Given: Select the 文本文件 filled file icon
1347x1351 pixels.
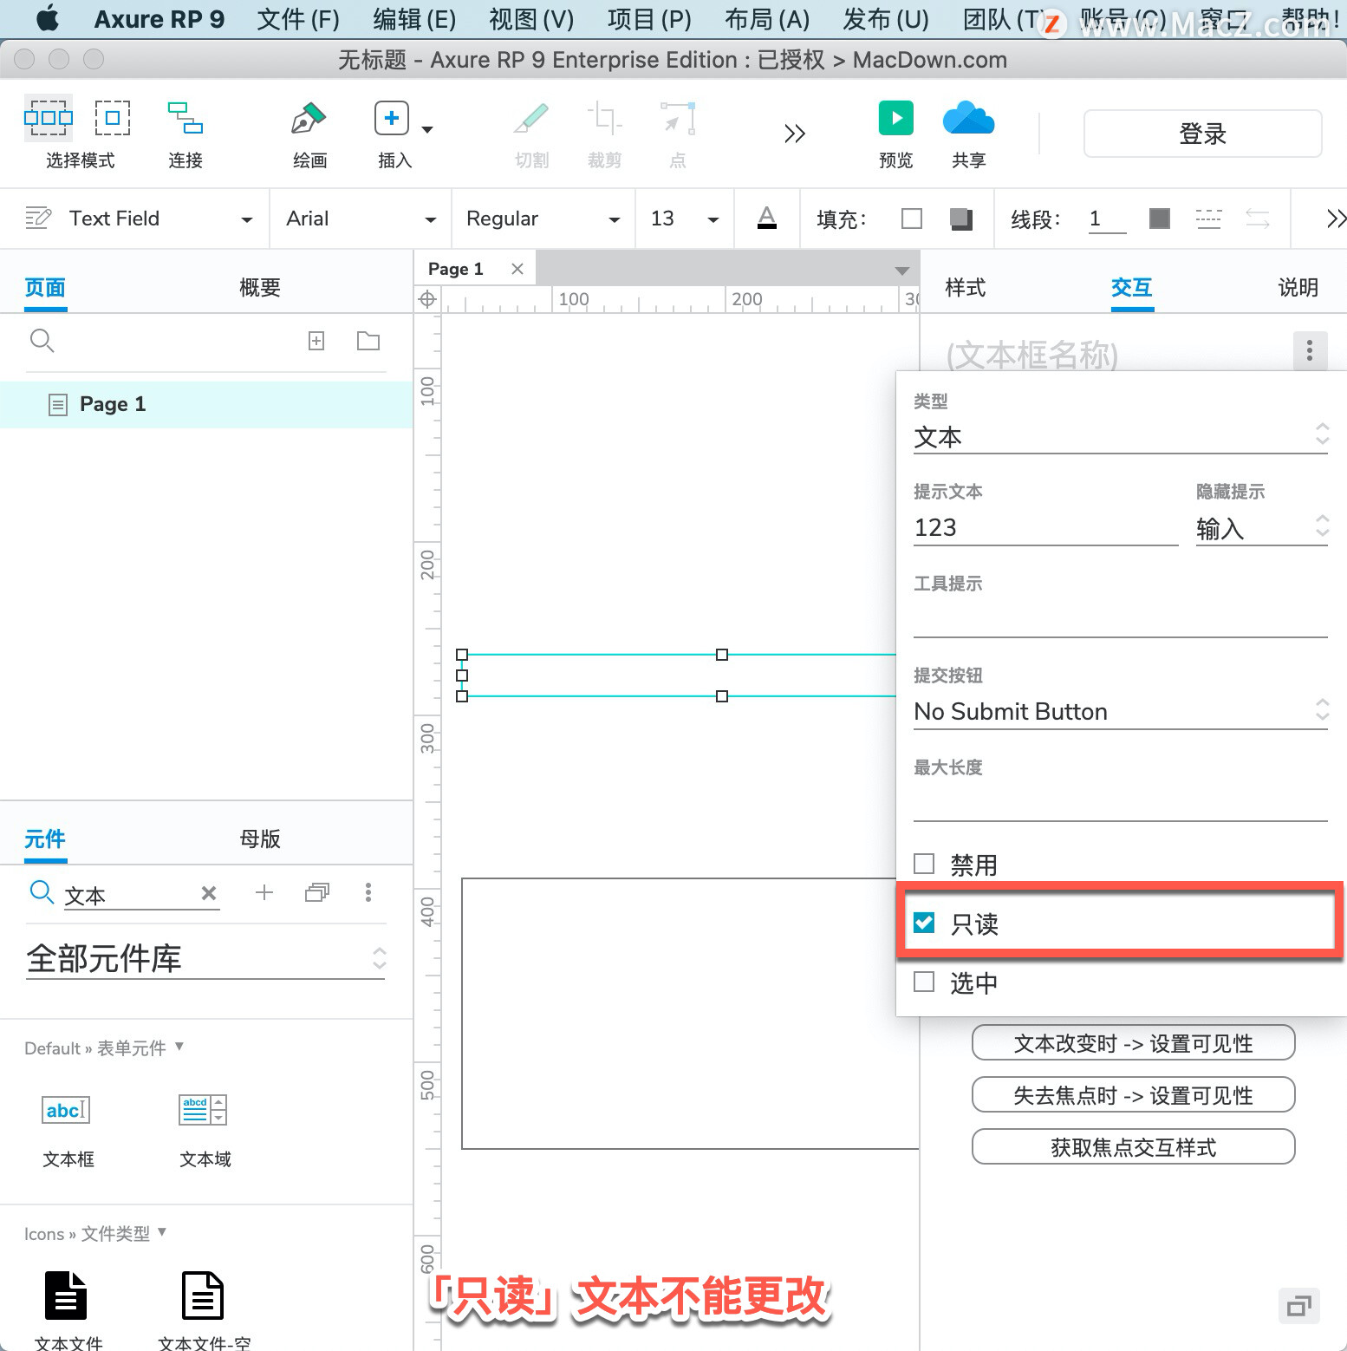Looking at the screenshot, I should tap(66, 1295).
